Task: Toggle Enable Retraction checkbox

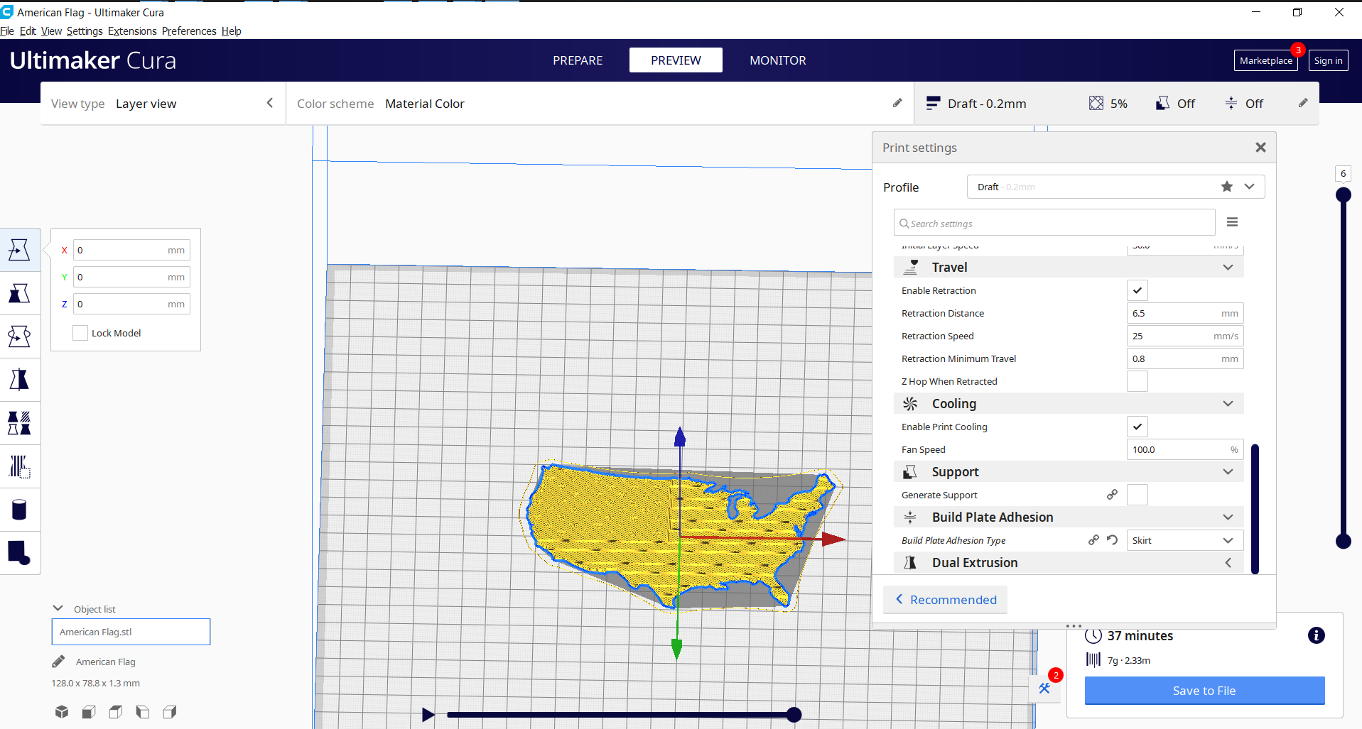Action: click(1137, 290)
